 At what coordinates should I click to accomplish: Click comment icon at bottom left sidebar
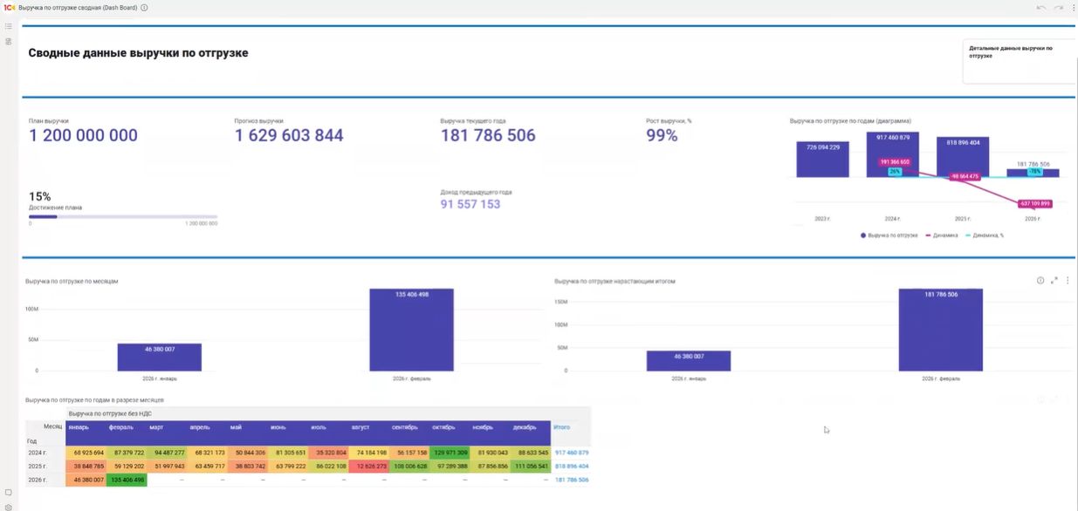pyautogui.click(x=9, y=492)
